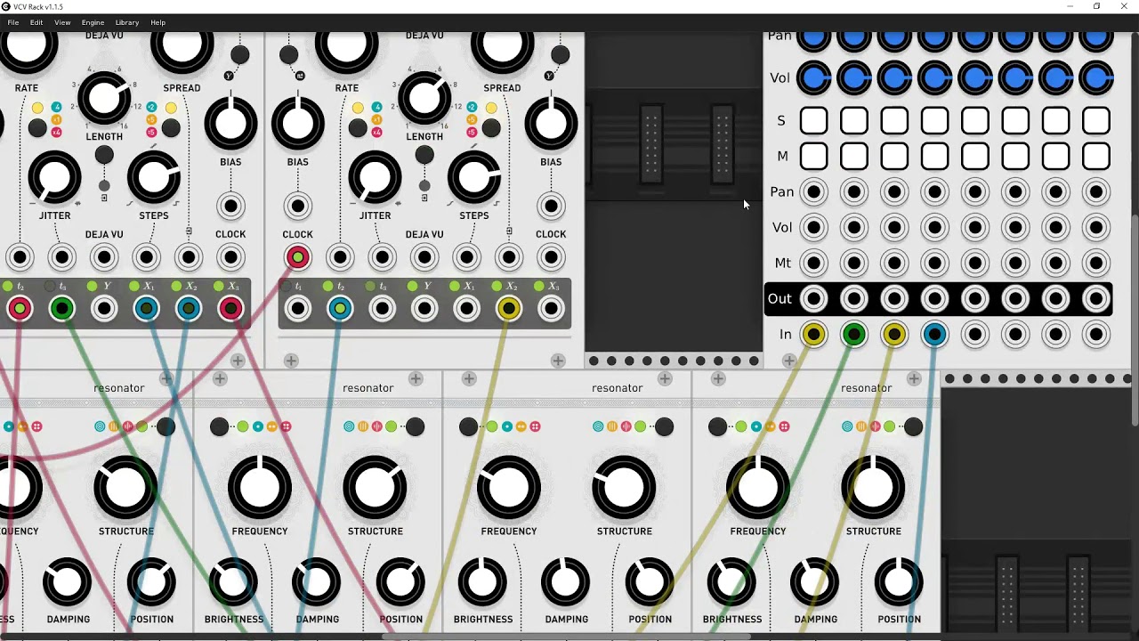Toggle the mixer channel 1 solo (S) button
The image size is (1139, 641).
pos(813,120)
